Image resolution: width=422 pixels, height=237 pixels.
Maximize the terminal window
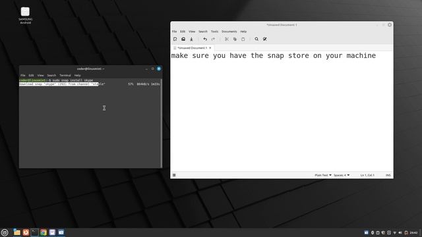(x=152, y=68)
